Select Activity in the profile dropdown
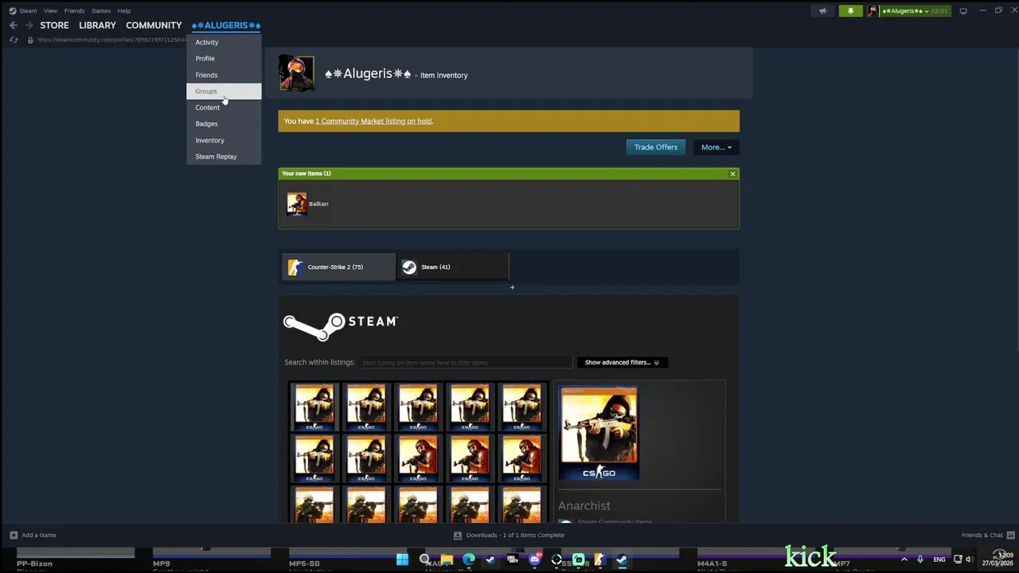1019x573 pixels. pyautogui.click(x=224, y=42)
